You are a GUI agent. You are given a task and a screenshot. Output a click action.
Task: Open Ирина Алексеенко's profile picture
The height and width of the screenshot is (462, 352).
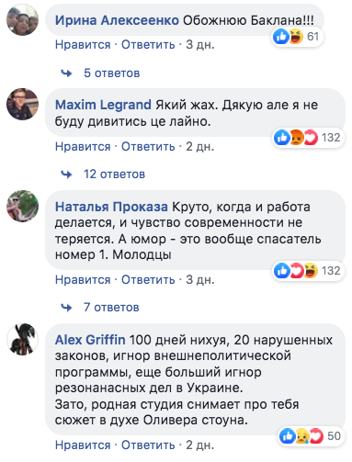pos(22,20)
